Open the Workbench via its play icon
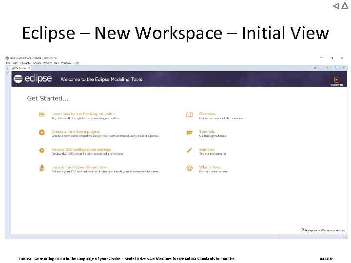This screenshot has width=351, height=263. pos(336,79)
